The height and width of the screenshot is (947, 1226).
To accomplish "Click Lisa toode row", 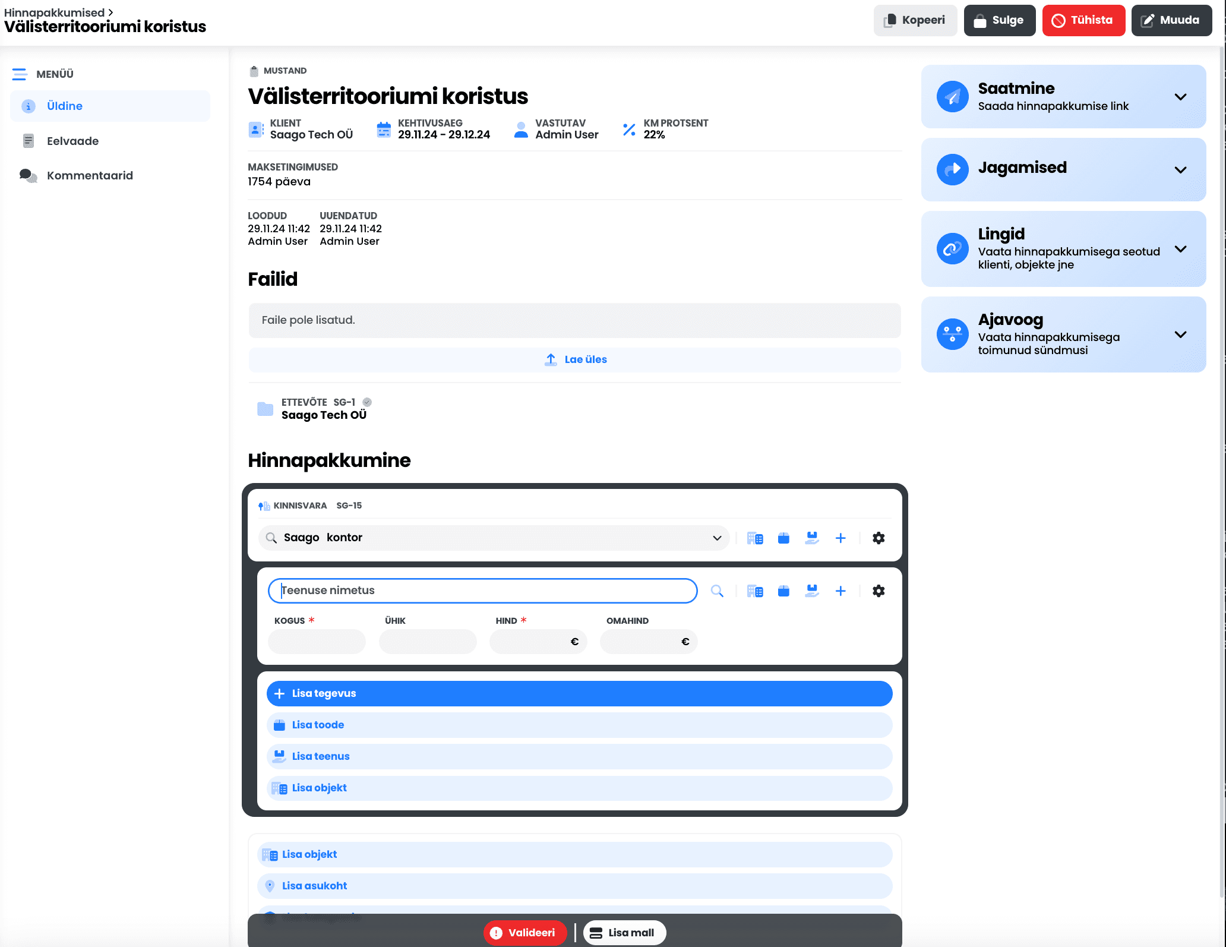I will (579, 725).
